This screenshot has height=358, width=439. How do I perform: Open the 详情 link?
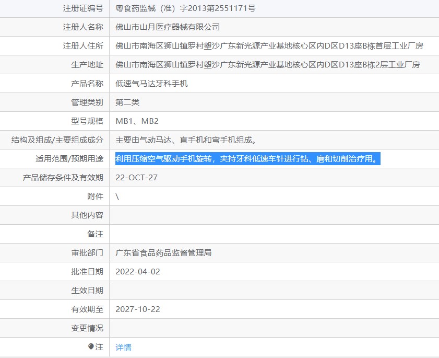point(123,348)
